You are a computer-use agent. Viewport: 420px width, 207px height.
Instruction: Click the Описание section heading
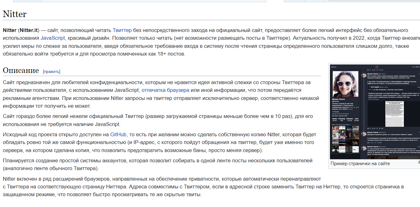point(21,70)
